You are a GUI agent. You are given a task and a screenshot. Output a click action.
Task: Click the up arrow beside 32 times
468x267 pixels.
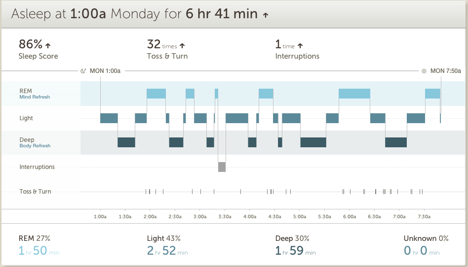pyautogui.click(x=182, y=46)
